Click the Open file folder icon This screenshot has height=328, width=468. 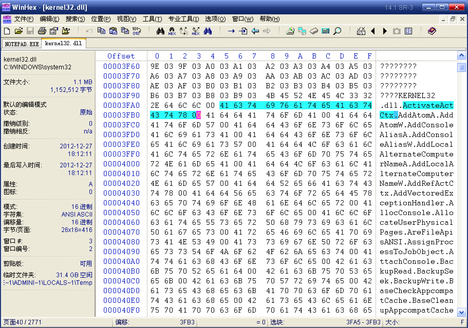tap(18, 31)
